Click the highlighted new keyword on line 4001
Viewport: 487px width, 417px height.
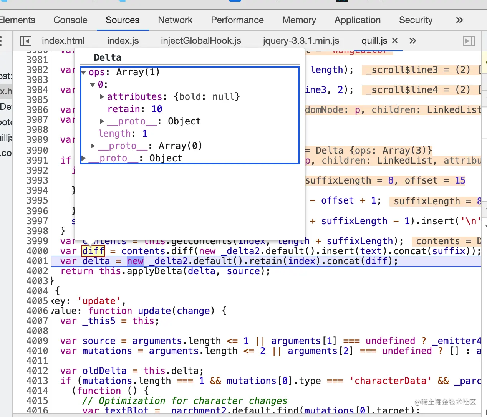pyautogui.click(x=135, y=261)
